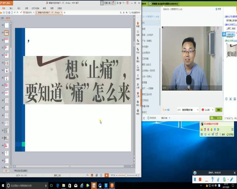Select the 幻灯片放映 ribbon tab
This screenshot has height=189, width=237.
pyautogui.click(x=35, y=8)
